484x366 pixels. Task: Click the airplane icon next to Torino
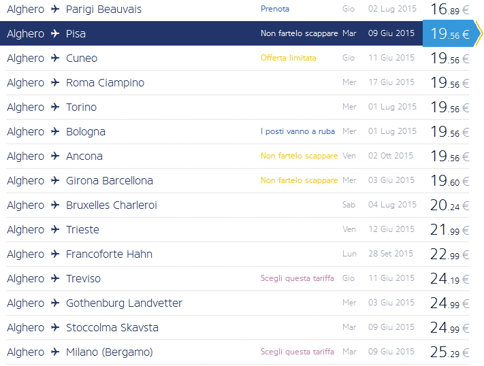click(x=55, y=107)
